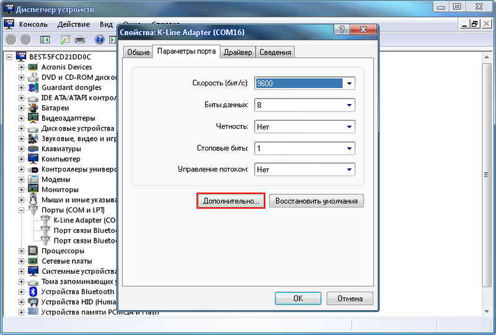
Task: Open Help via blue question icon
Action: coord(99,40)
